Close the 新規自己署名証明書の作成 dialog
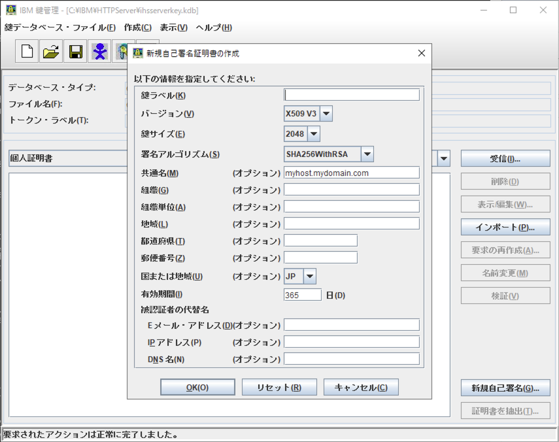The width and height of the screenshot is (559, 442). click(x=422, y=53)
